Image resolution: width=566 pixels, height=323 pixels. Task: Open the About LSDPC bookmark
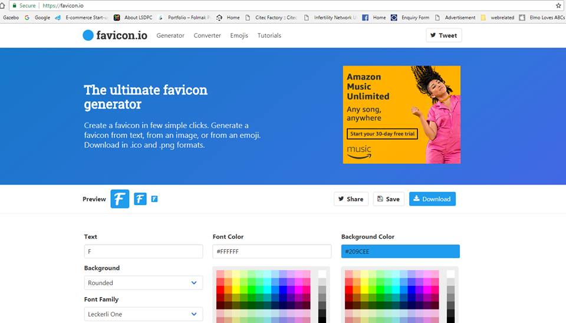[133, 18]
